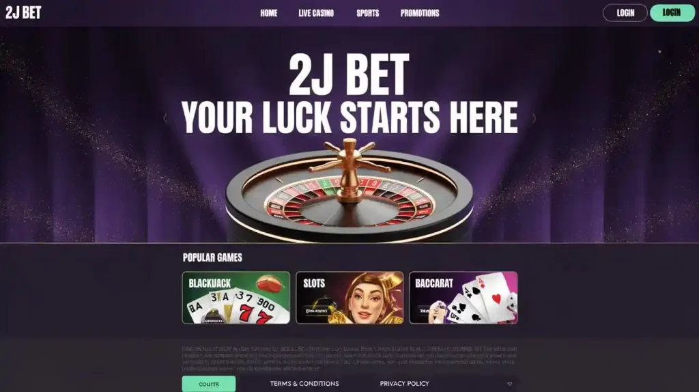Open the Privacy Policy link
Viewport: 699px width, 392px height.
(404, 384)
